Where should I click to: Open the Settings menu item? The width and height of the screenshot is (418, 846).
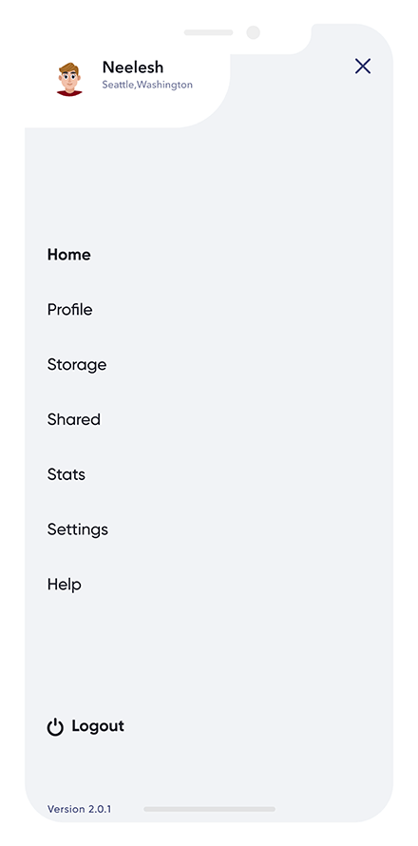(x=78, y=529)
